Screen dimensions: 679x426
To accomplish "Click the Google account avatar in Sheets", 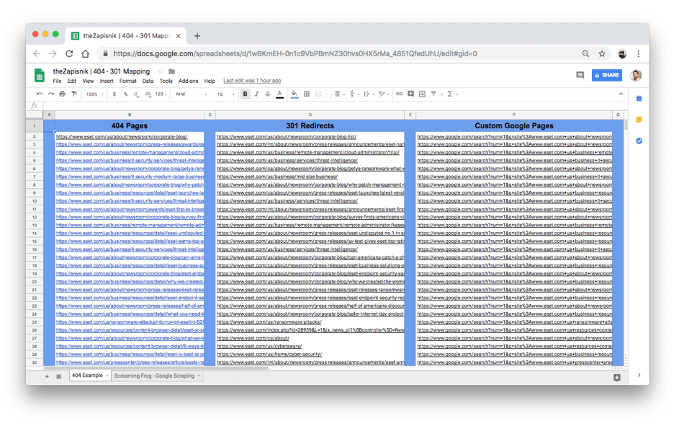I will [x=636, y=75].
